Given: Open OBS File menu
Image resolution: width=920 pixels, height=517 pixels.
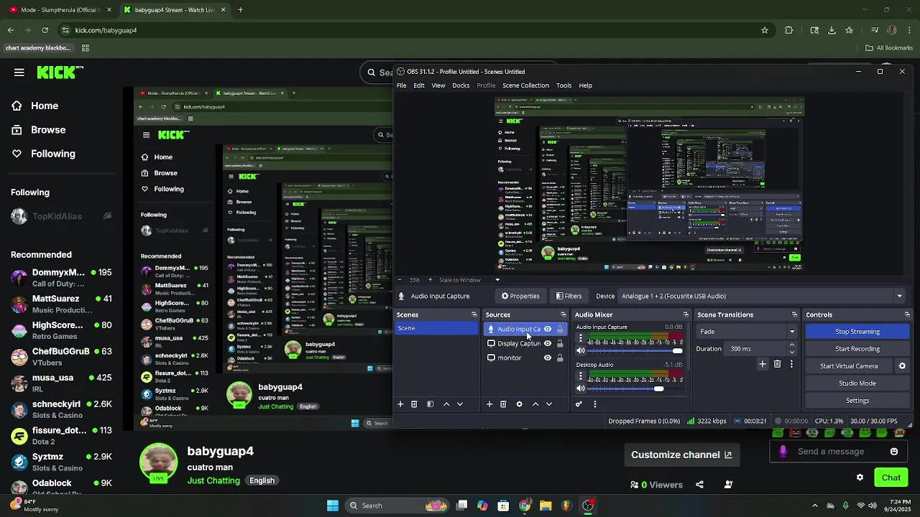Looking at the screenshot, I should click(402, 85).
